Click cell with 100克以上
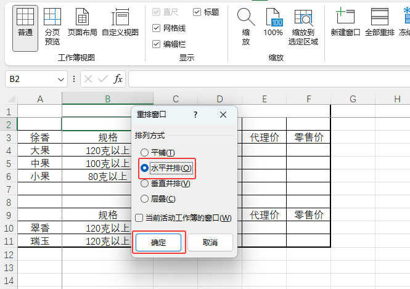The image size is (410, 289). tap(97, 163)
